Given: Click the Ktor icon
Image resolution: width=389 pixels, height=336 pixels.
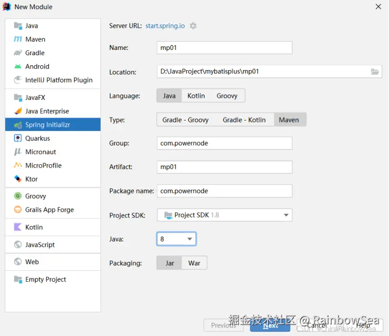Looking at the screenshot, I should [18, 179].
